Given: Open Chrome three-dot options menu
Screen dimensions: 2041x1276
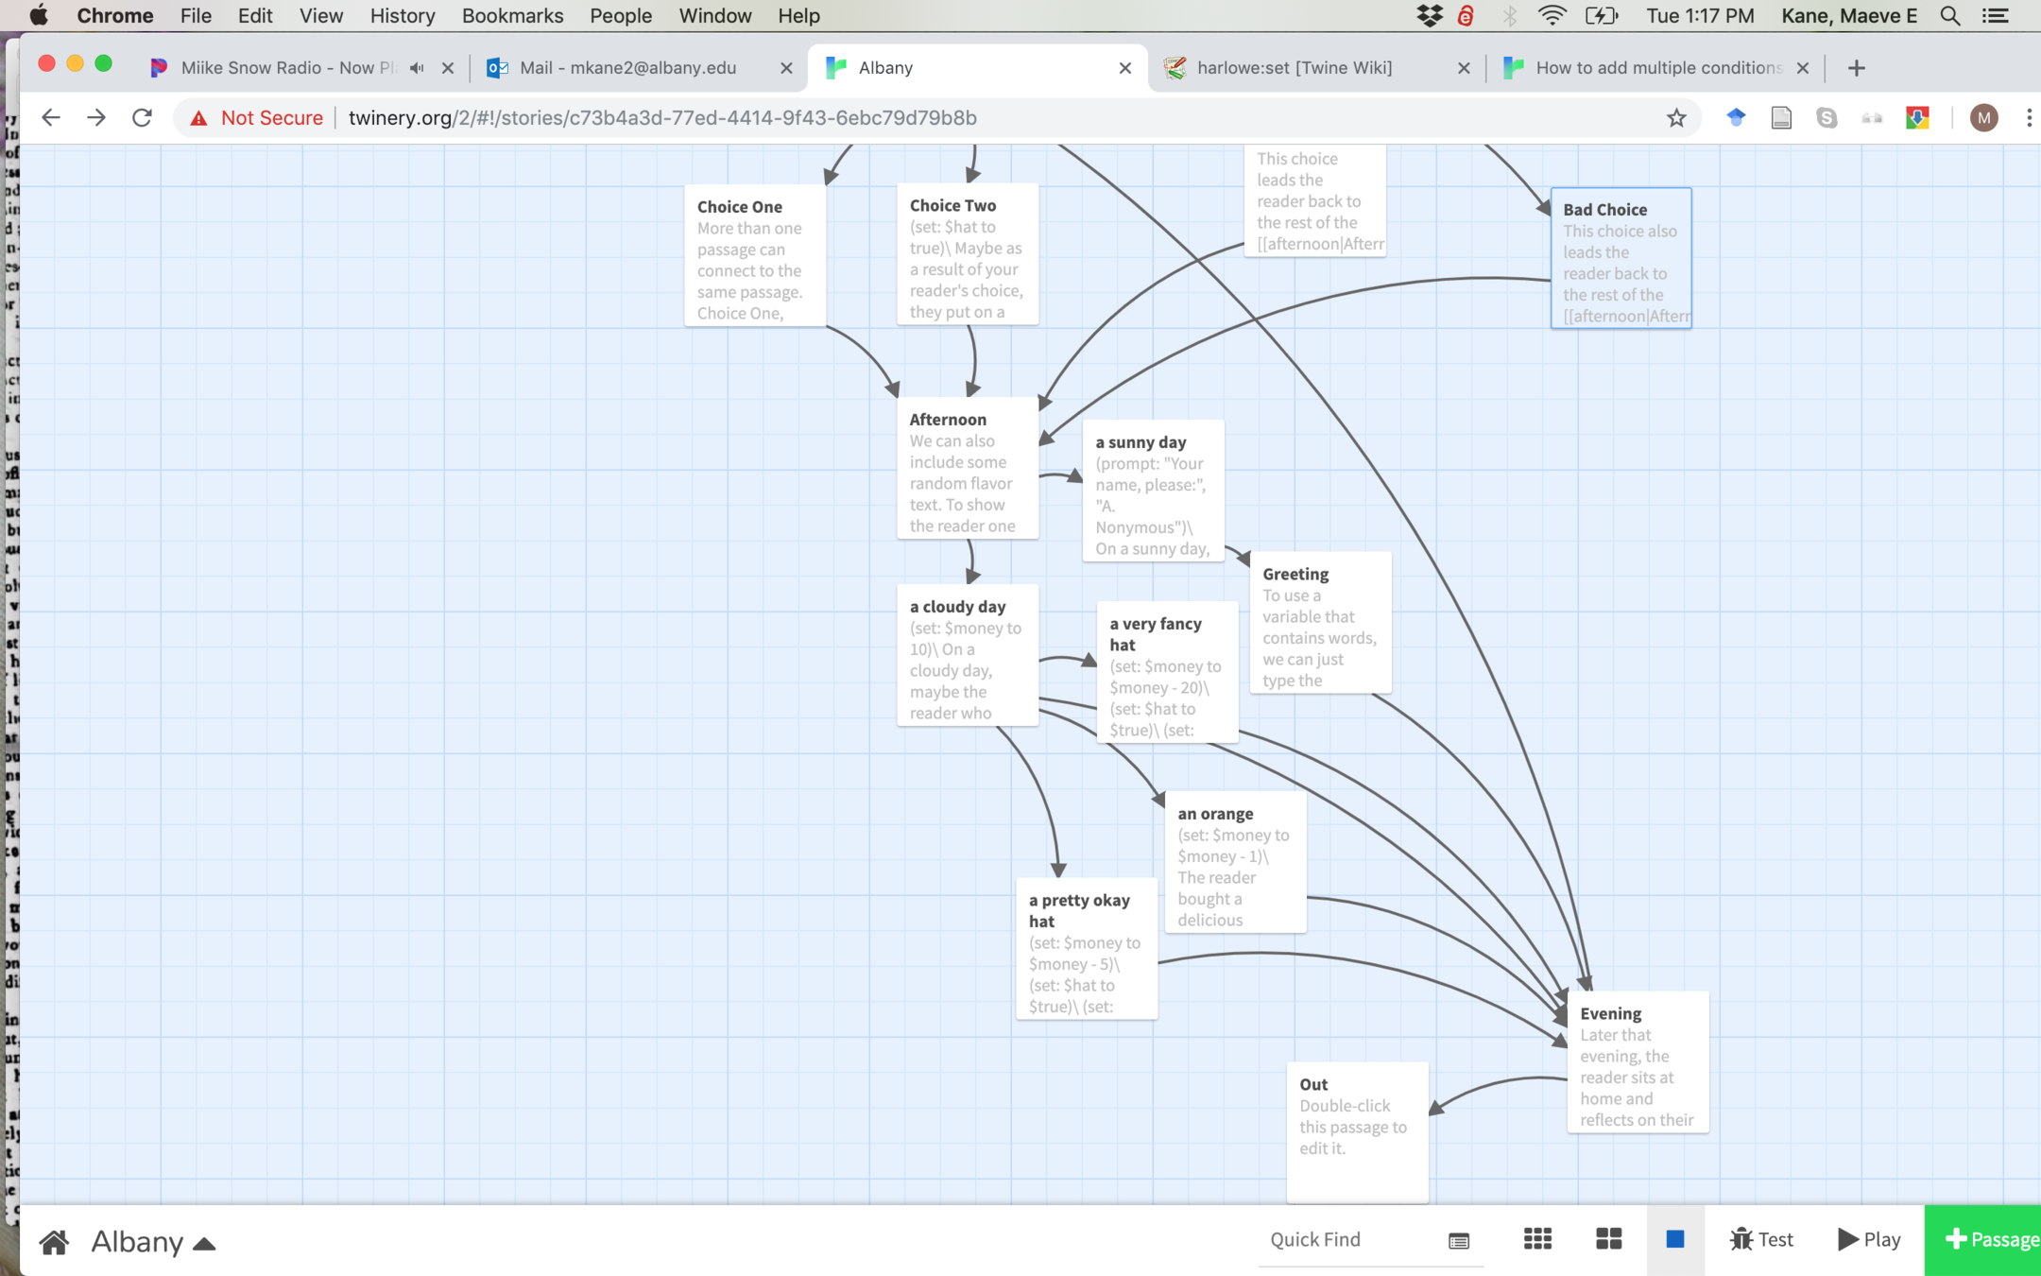Looking at the screenshot, I should coord(2029,118).
